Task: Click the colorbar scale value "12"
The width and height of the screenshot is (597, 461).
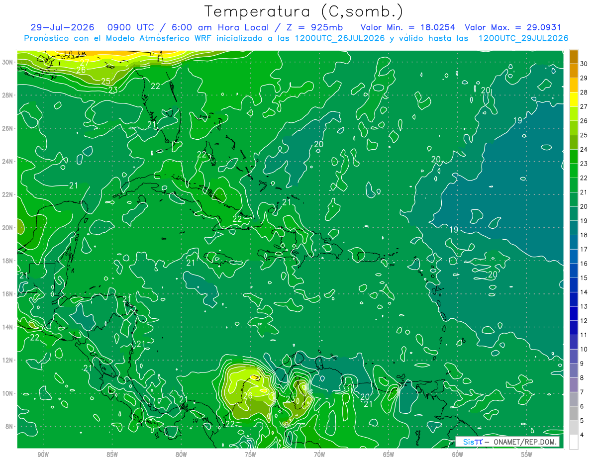Action: click(584, 321)
